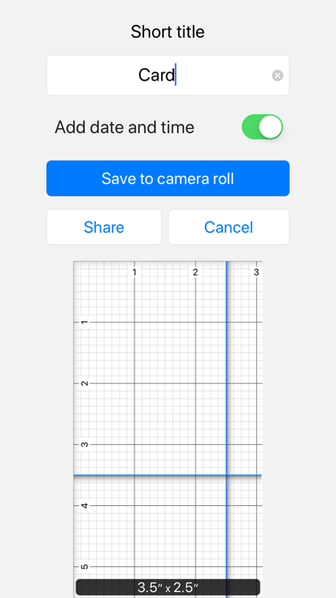Viewport: 336px width, 598px height.
Task: Click the number 2 on top ruler
Action: click(195, 272)
